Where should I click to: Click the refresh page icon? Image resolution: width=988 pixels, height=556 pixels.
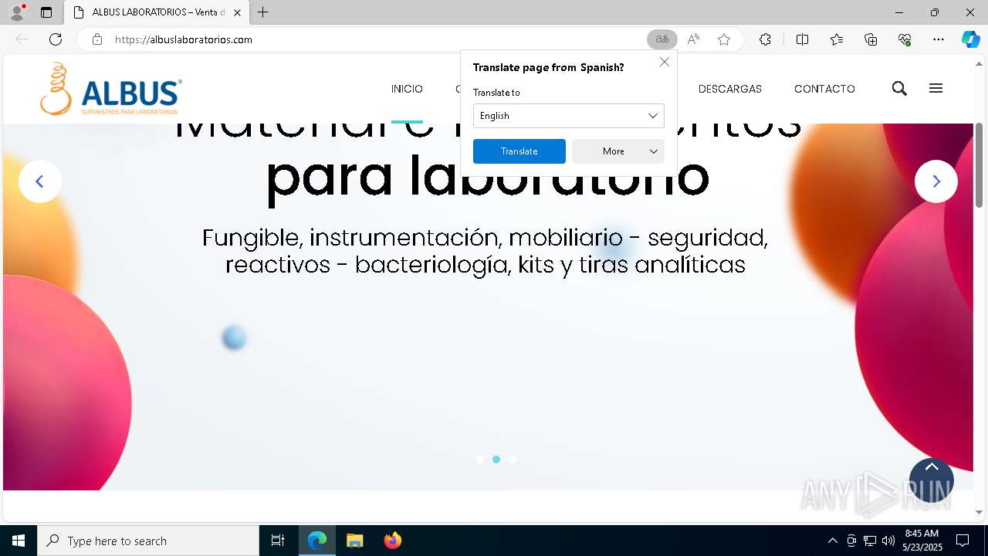56,39
